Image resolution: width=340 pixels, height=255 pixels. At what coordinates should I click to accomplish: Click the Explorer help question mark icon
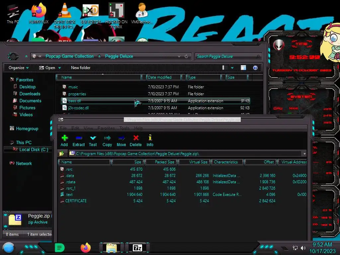255,68
